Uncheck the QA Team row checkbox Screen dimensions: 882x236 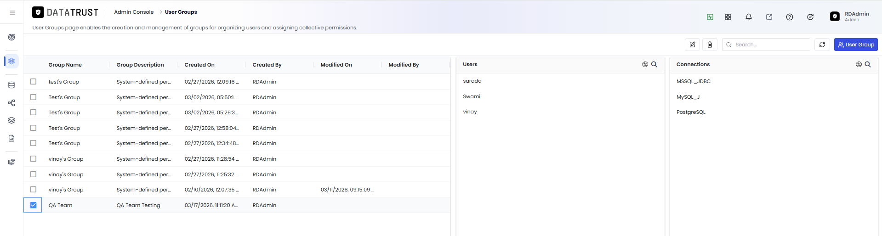tap(33, 205)
